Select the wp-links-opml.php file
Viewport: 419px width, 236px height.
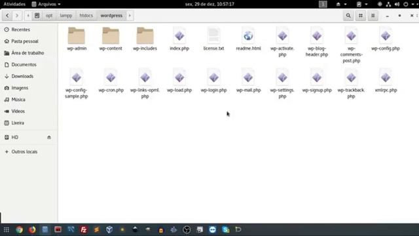pos(145,84)
